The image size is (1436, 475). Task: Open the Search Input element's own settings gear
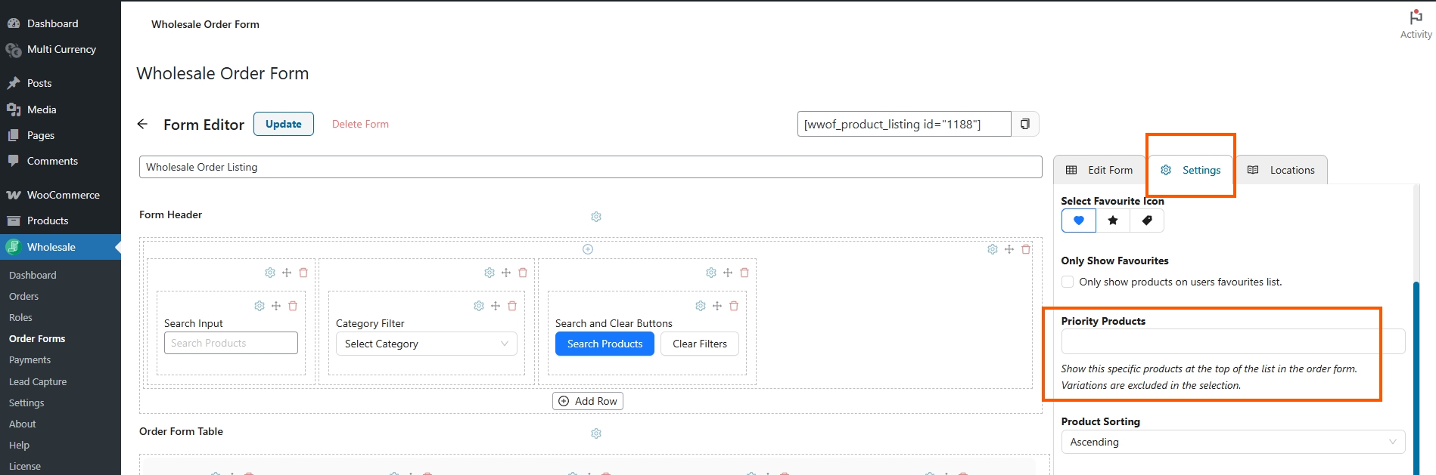pyautogui.click(x=260, y=306)
